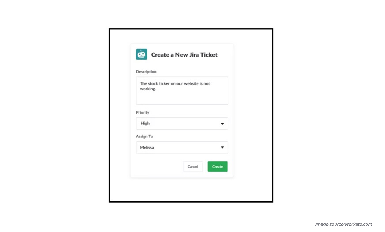Click the "Jira Ticket" words in the title
Viewport: 385px width, 232px height.
[203, 55]
